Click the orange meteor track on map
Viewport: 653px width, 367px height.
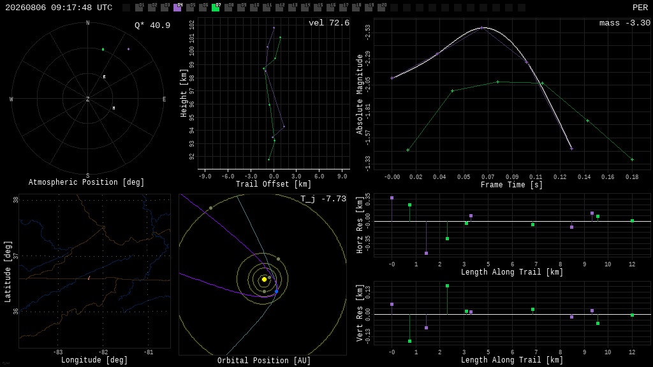(x=89, y=278)
